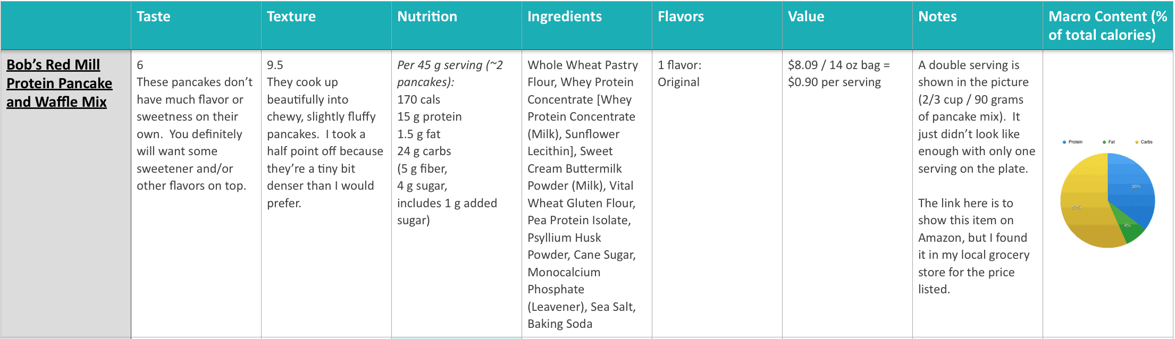Select the Nutrition column header
1175x339 pixels.
pyautogui.click(x=427, y=16)
